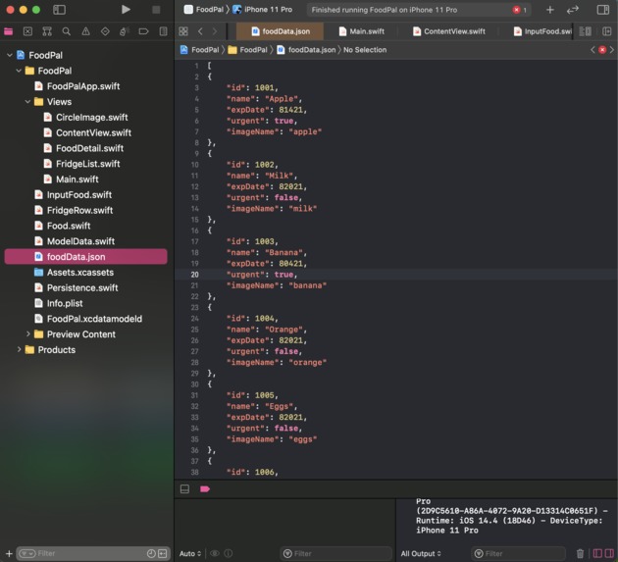Open editor options at tab bar end
This screenshot has width=618, height=562.
click(x=586, y=31)
